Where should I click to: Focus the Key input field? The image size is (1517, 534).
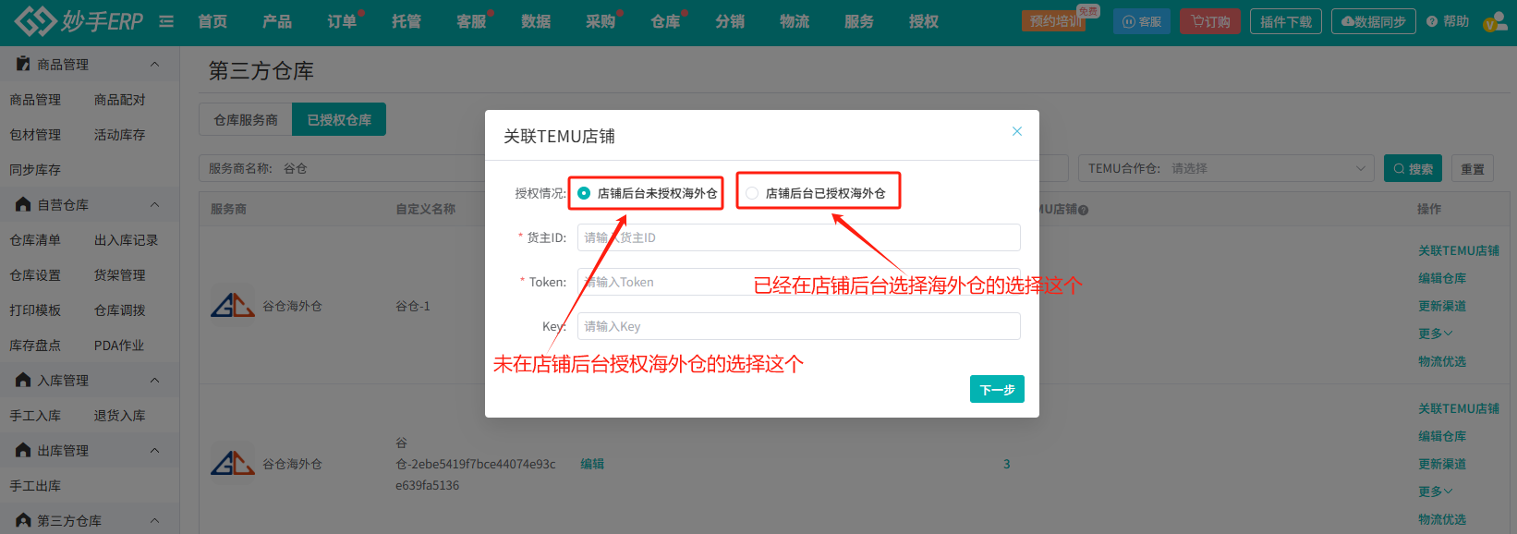(x=798, y=326)
